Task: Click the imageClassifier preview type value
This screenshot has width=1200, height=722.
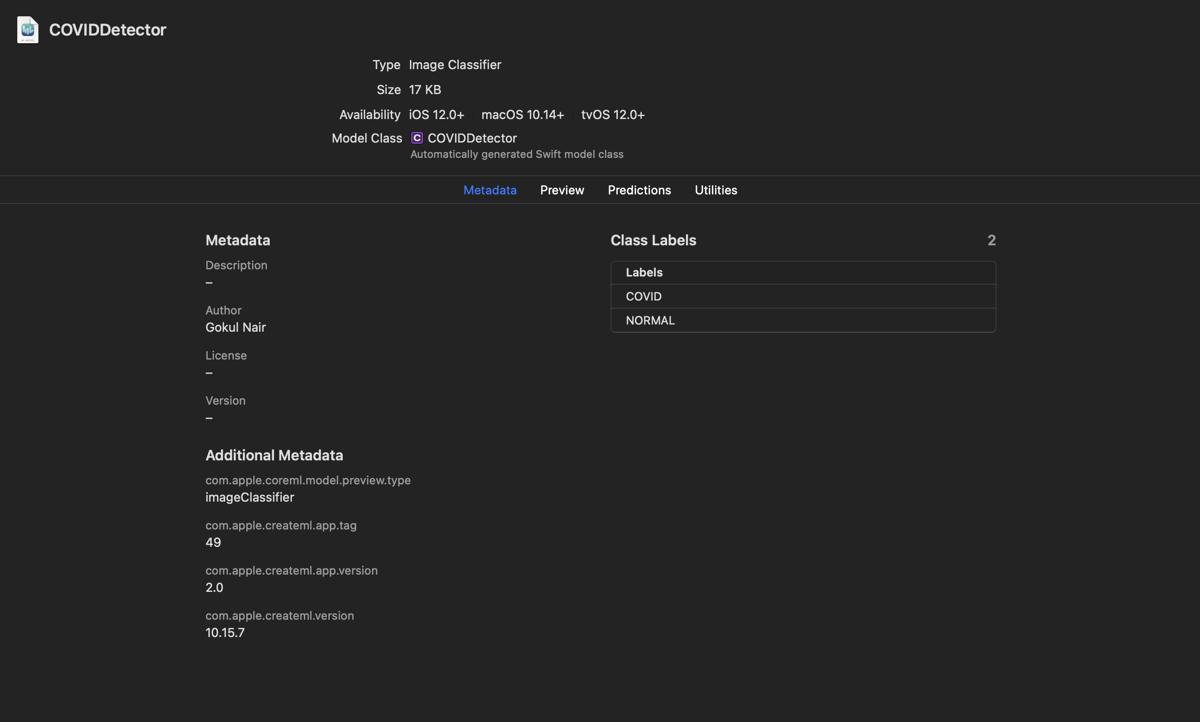Action: (x=250, y=497)
